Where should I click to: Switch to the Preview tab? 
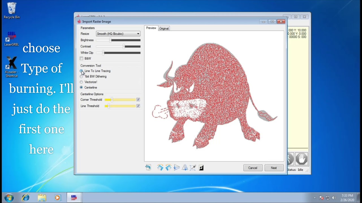click(x=151, y=28)
